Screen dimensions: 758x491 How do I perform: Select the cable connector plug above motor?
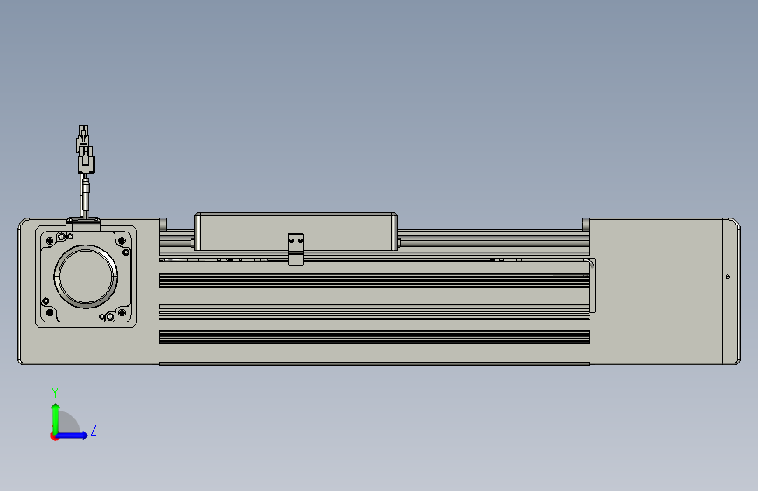pos(85,149)
